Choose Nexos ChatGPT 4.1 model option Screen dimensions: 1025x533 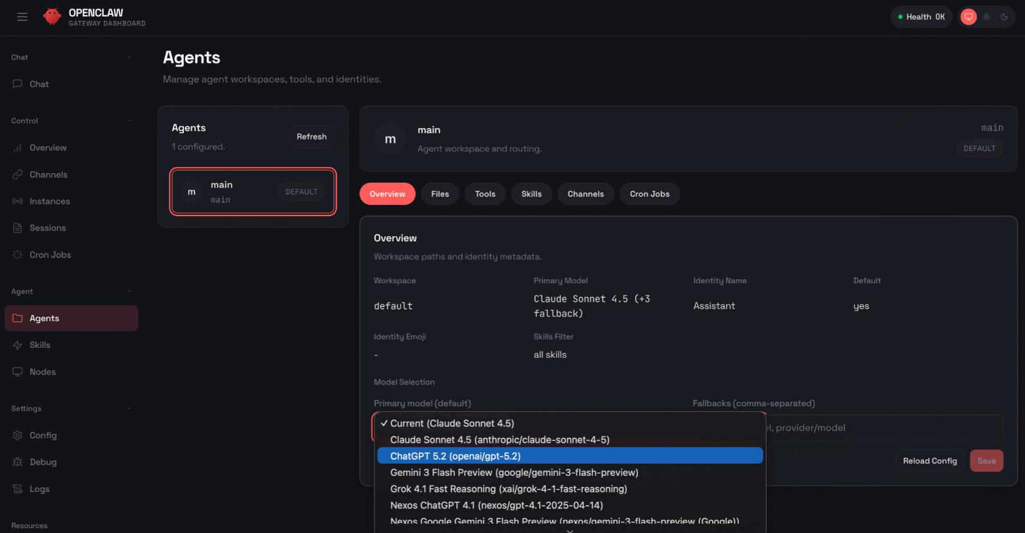[x=570, y=506]
